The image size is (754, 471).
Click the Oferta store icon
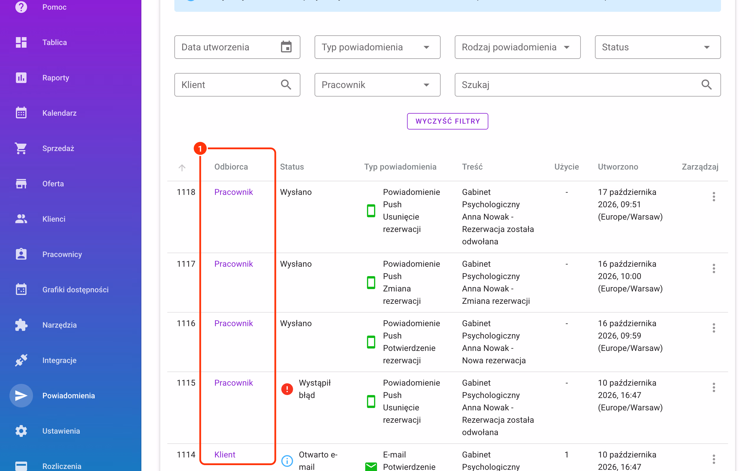21,183
